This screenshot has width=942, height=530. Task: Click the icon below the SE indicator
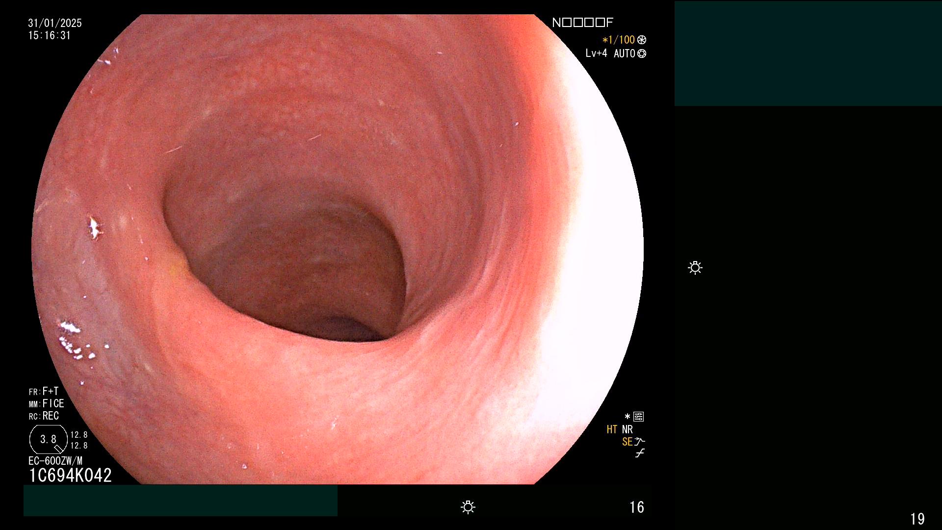(640, 453)
